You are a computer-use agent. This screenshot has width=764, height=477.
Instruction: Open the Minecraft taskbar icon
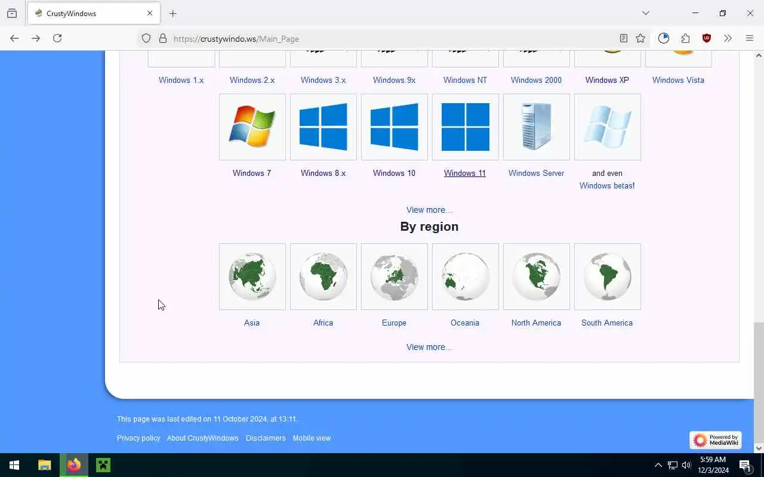pyautogui.click(x=103, y=465)
